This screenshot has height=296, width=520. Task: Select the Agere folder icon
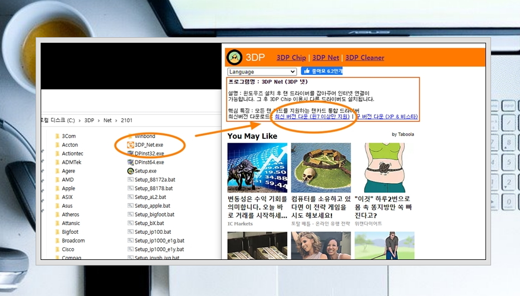tap(57, 171)
